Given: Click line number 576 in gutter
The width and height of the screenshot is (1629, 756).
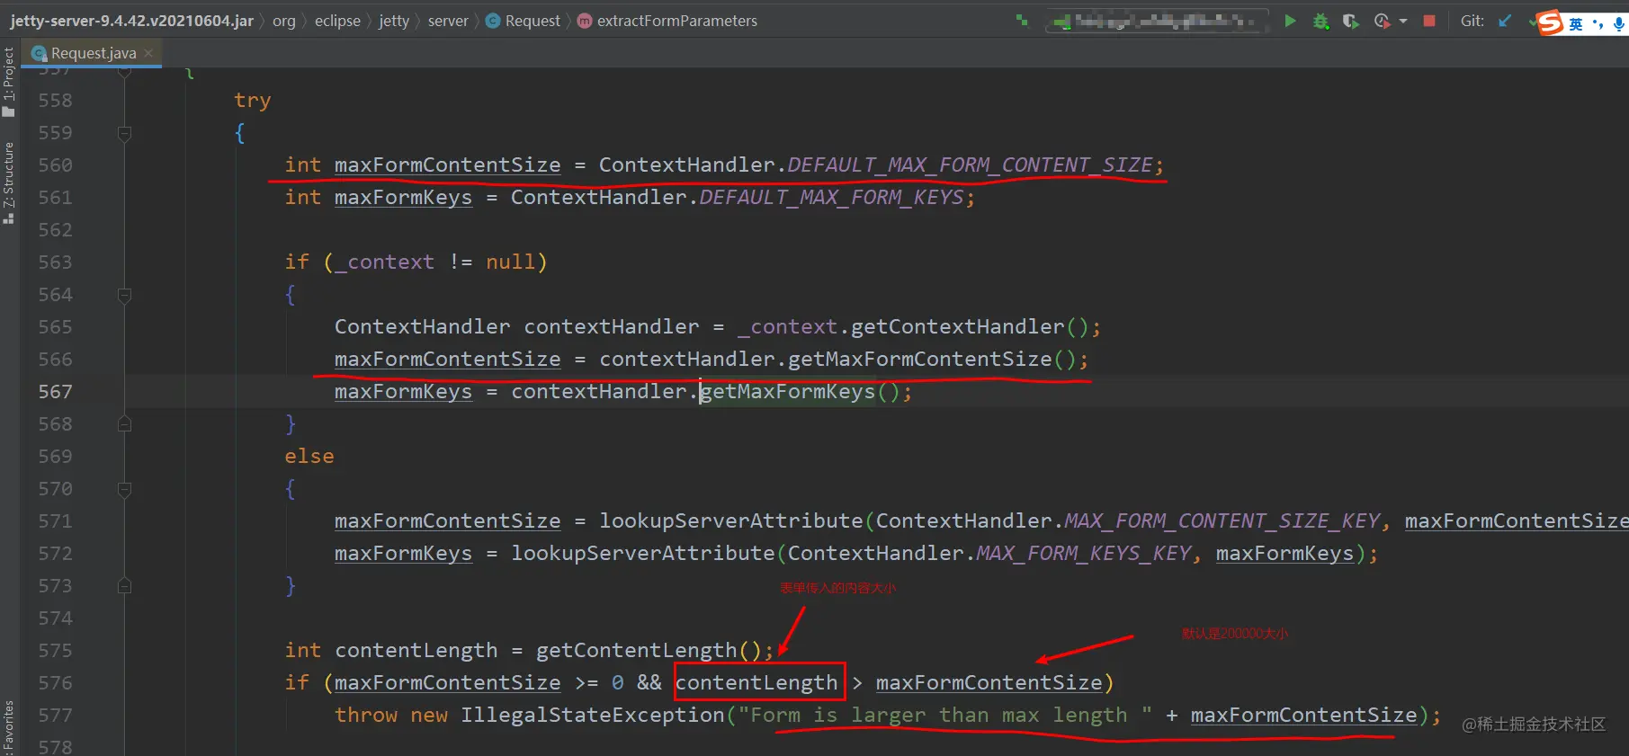Looking at the screenshot, I should coord(55,683).
